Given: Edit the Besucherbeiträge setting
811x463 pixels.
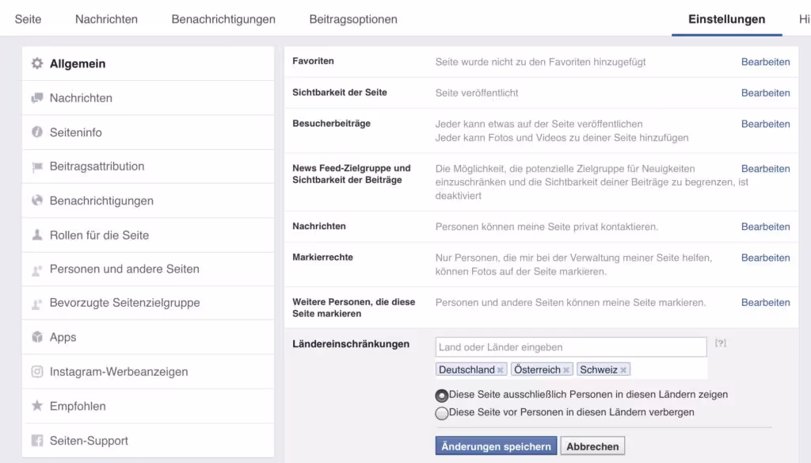Looking at the screenshot, I should tap(766, 124).
